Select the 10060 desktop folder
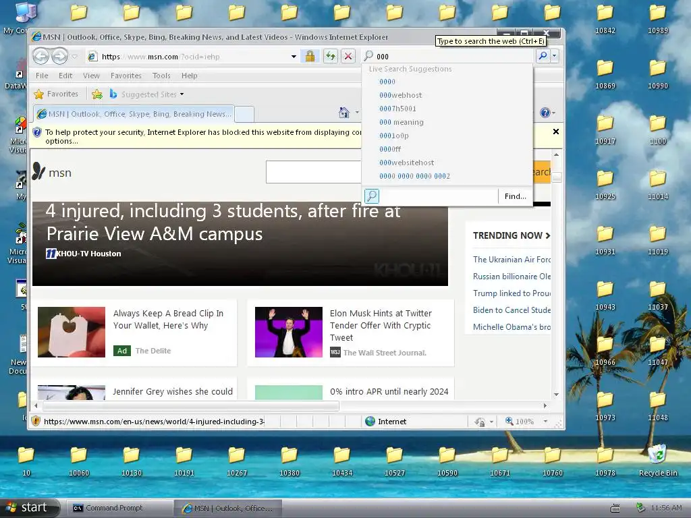 (x=79, y=461)
